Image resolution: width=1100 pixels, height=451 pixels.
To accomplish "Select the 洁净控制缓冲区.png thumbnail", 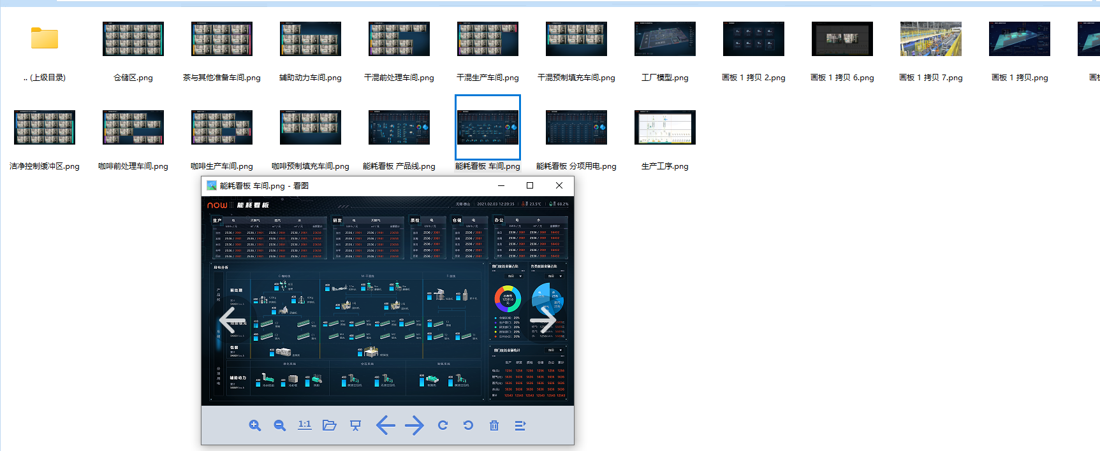I will pyautogui.click(x=45, y=128).
